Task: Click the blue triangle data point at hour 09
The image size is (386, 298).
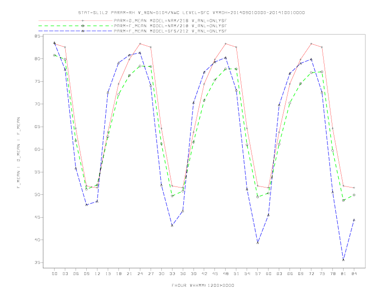Action: point(86,205)
